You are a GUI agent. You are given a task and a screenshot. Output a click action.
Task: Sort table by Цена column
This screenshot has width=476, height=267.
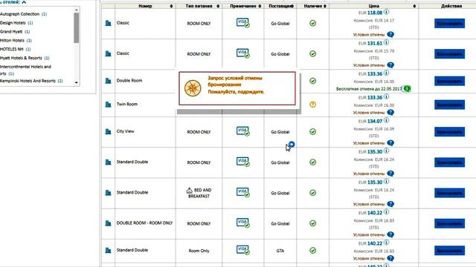click(x=414, y=6)
